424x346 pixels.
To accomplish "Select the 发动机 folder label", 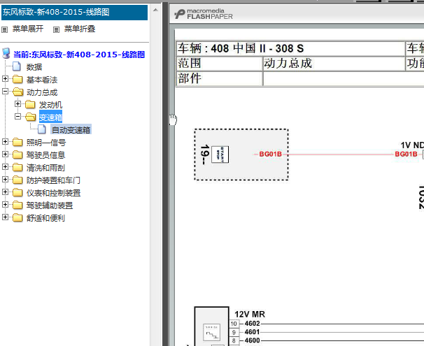I will click(x=50, y=105).
